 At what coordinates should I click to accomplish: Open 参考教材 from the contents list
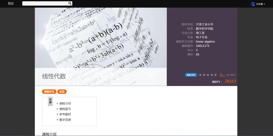(65, 114)
